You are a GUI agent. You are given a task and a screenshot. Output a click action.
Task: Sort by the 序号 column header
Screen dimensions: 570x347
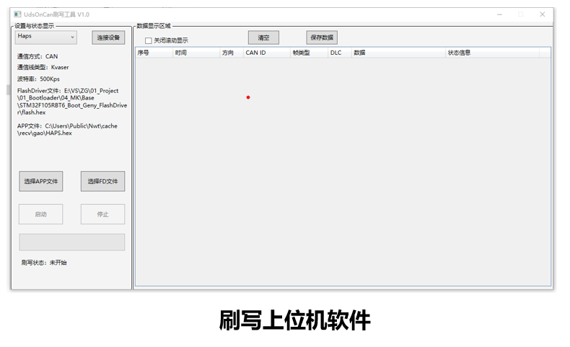(x=154, y=53)
